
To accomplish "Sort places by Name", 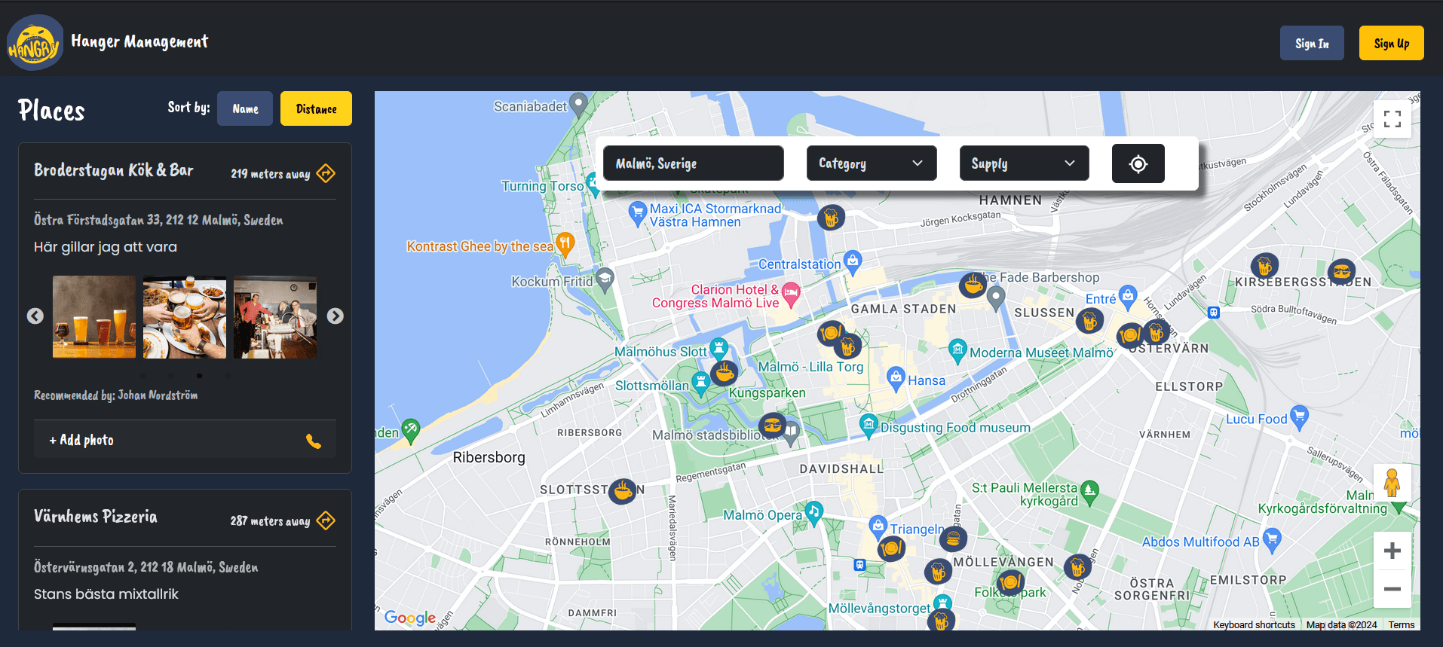I will pyautogui.click(x=245, y=108).
